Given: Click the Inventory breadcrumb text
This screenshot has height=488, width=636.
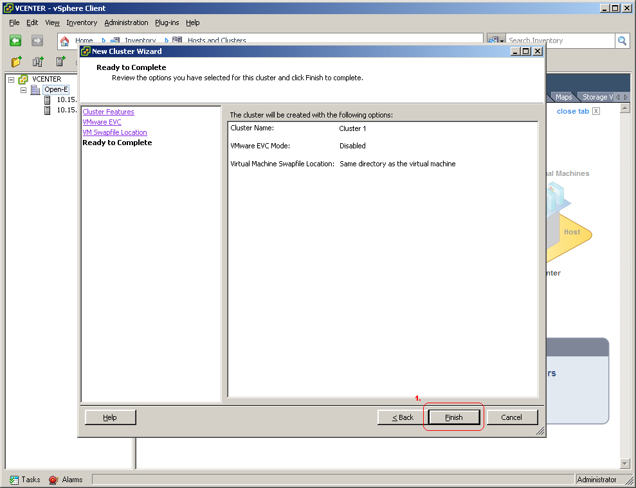Looking at the screenshot, I should coord(140,40).
